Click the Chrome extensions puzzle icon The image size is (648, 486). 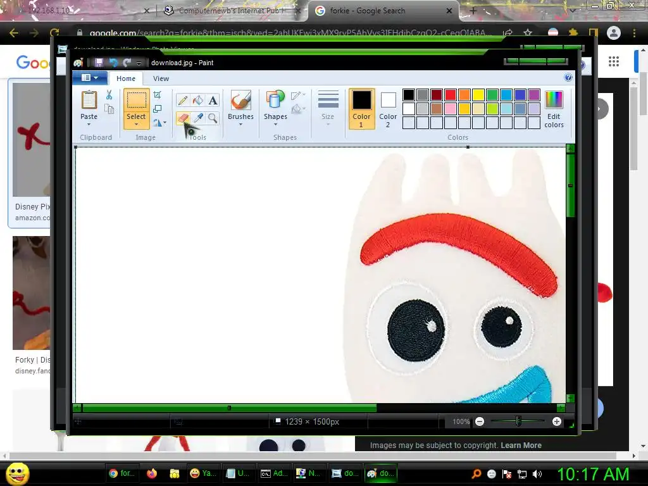[573, 33]
